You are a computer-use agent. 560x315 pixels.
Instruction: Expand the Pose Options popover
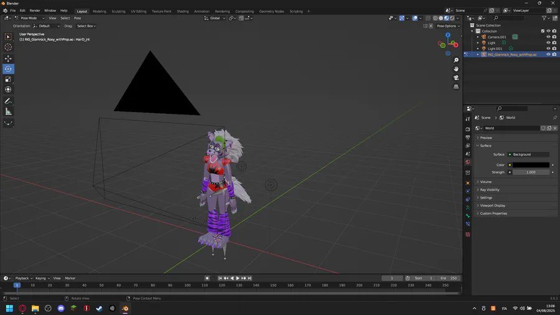[x=448, y=26]
